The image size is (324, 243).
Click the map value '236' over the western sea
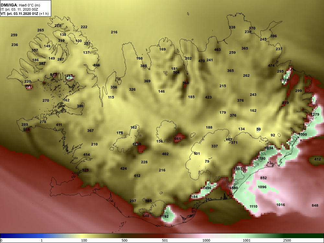tap(15, 45)
